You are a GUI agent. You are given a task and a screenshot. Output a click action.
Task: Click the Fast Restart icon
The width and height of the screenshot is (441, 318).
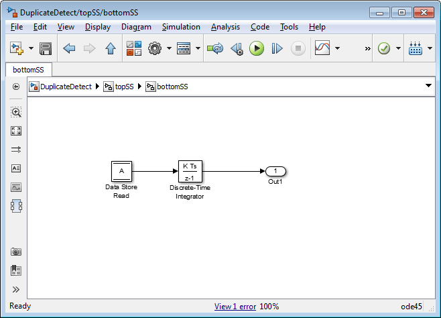215,48
